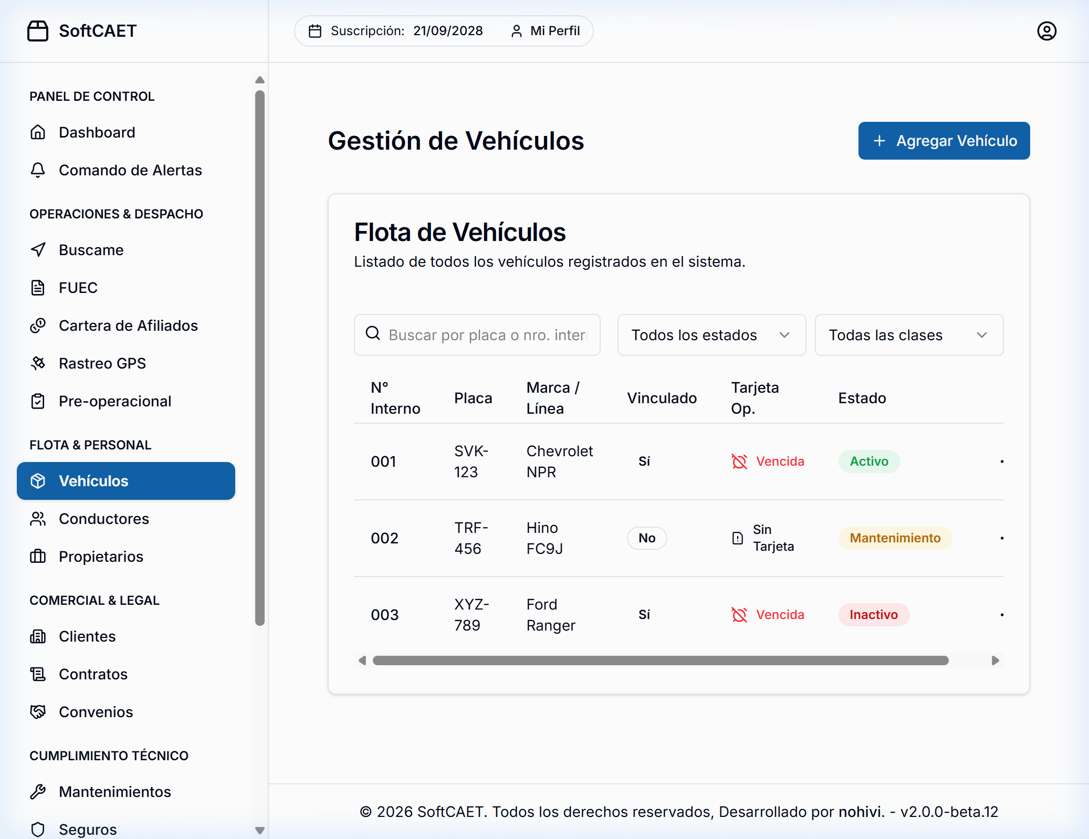This screenshot has width=1089, height=839.
Task: Click the Rastreo GPS satellite icon
Action: tap(38, 363)
